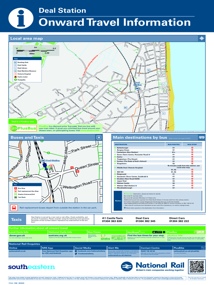Open the www.plusbus.info link
The image size is (214, 285).
90,130
